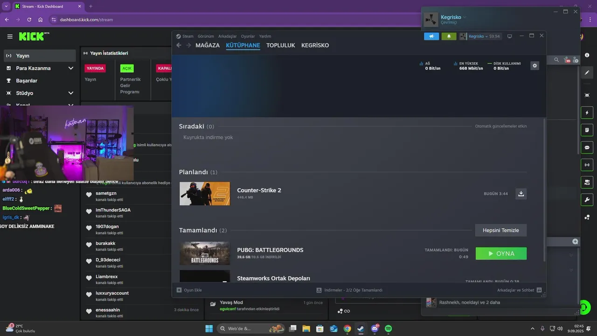This screenshot has width=597, height=336.
Task: Go back in Steam navigation
Action: (x=179, y=45)
